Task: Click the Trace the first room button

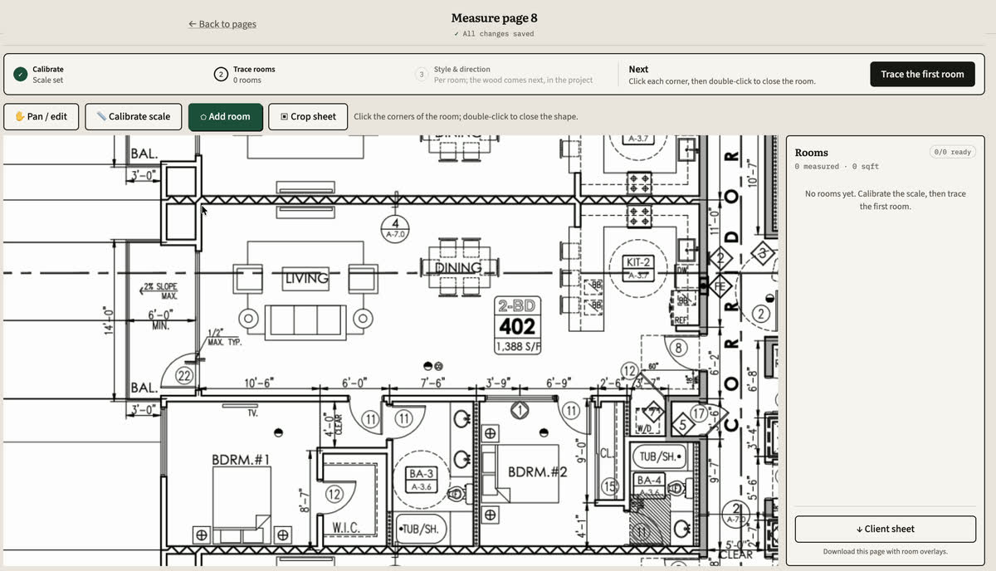Action: pos(922,74)
